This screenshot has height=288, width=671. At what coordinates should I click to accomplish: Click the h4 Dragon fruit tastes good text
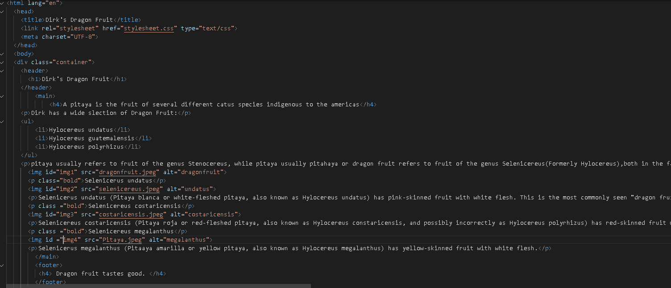pos(100,273)
